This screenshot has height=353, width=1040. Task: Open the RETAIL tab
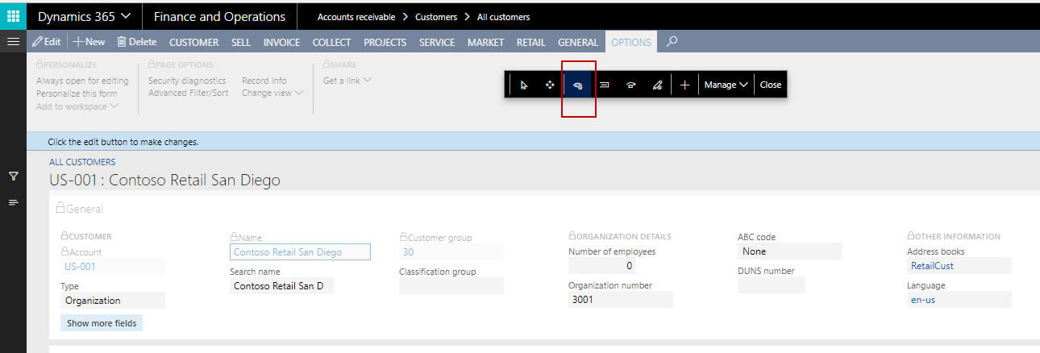tap(530, 42)
